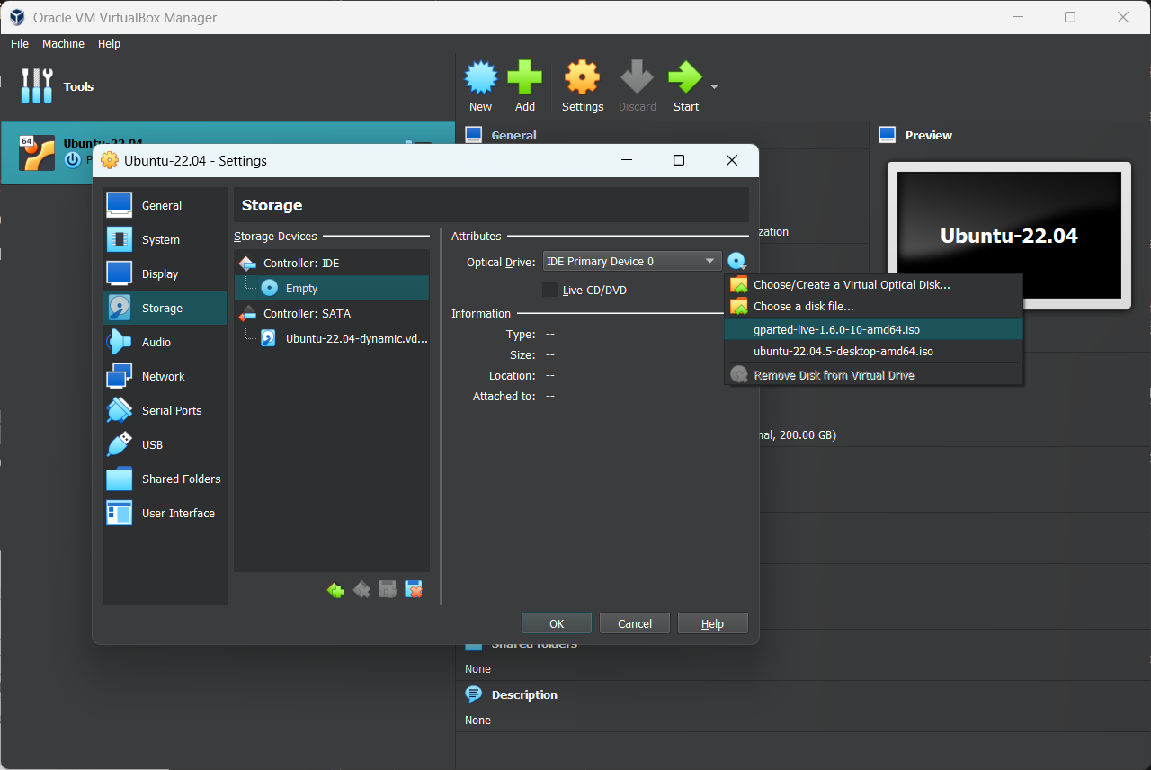Toggle the Live CD/DVD checkbox
This screenshot has height=770, width=1151.
click(549, 290)
